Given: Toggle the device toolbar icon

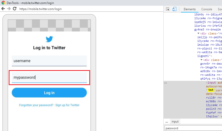Looking at the screenshot, I should click(174, 9).
